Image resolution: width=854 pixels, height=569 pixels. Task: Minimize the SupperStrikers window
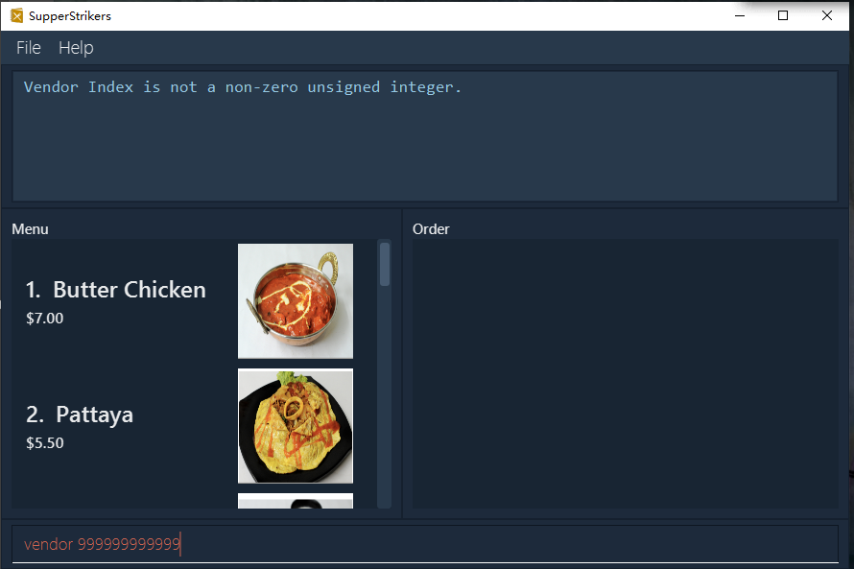740,15
